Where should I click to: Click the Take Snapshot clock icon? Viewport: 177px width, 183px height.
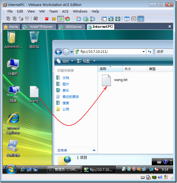(x=79, y=19)
